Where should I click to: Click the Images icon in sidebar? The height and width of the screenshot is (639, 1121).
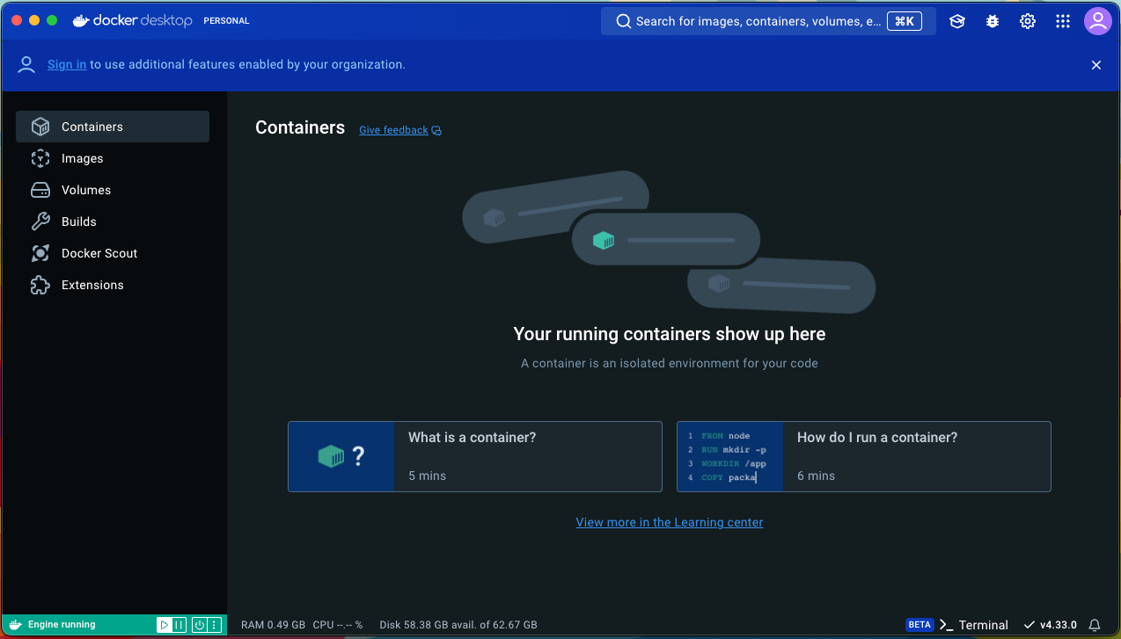tap(40, 158)
